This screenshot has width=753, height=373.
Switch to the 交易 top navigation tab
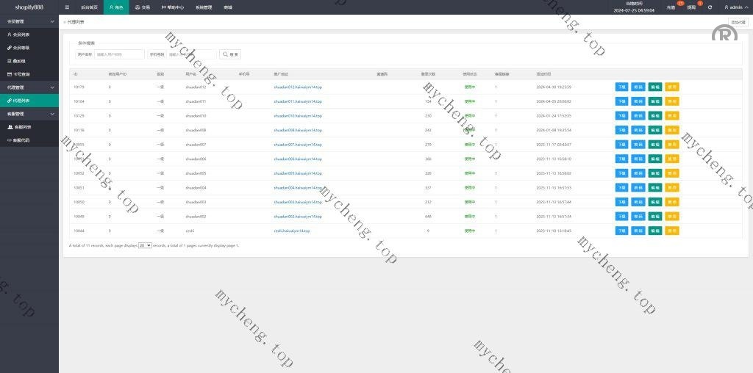[x=143, y=7]
